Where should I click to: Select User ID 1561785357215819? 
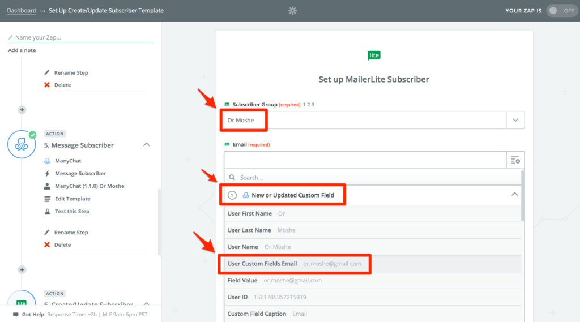click(x=373, y=297)
